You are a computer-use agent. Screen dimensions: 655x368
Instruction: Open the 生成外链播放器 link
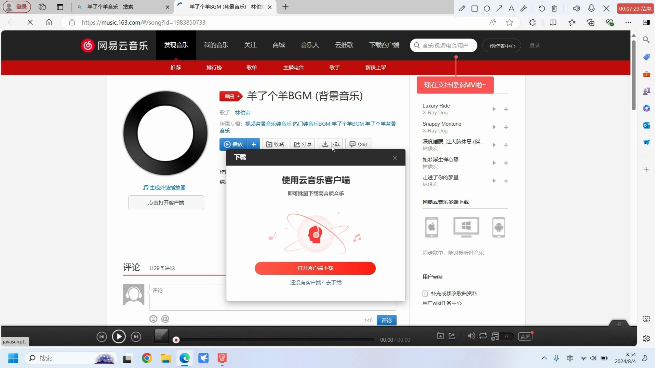point(167,187)
